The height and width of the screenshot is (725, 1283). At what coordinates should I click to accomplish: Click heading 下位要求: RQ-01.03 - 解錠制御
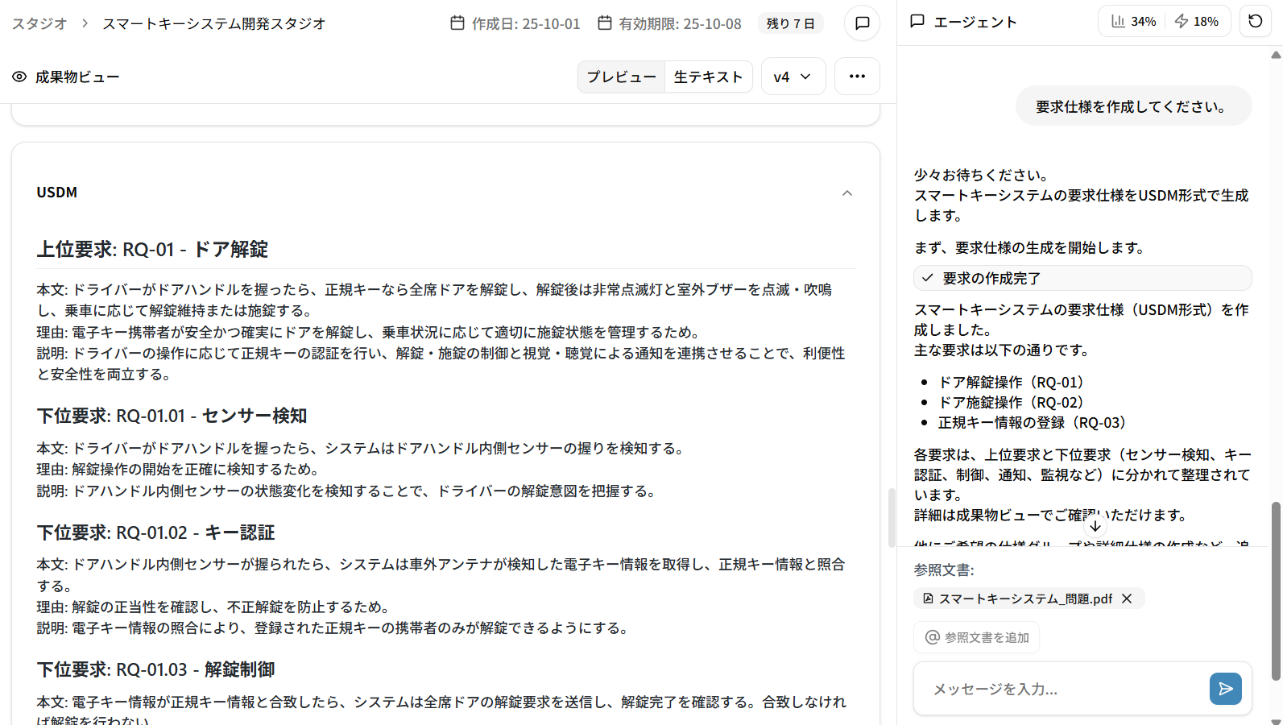155,669
